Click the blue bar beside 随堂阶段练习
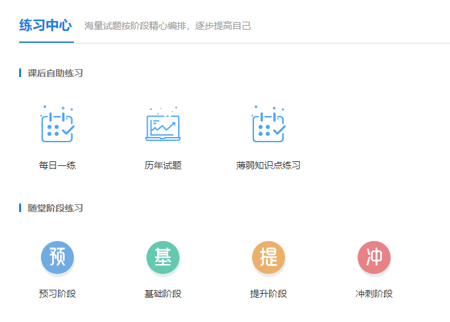The width and height of the screenshot is (450, 322). [x=20, y=208]
